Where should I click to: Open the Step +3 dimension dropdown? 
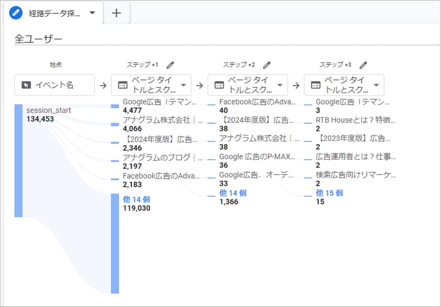[x=376, y=85]
